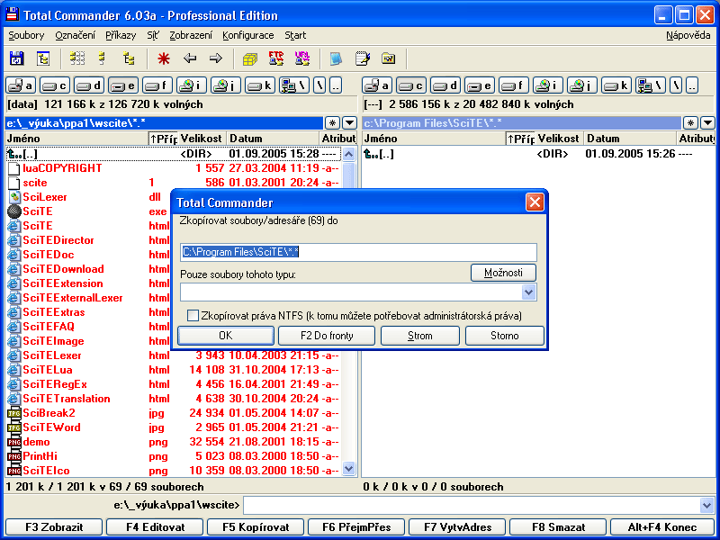Switch to full details view icon
This screenshot has height=540, width=720.
(102, 58)
